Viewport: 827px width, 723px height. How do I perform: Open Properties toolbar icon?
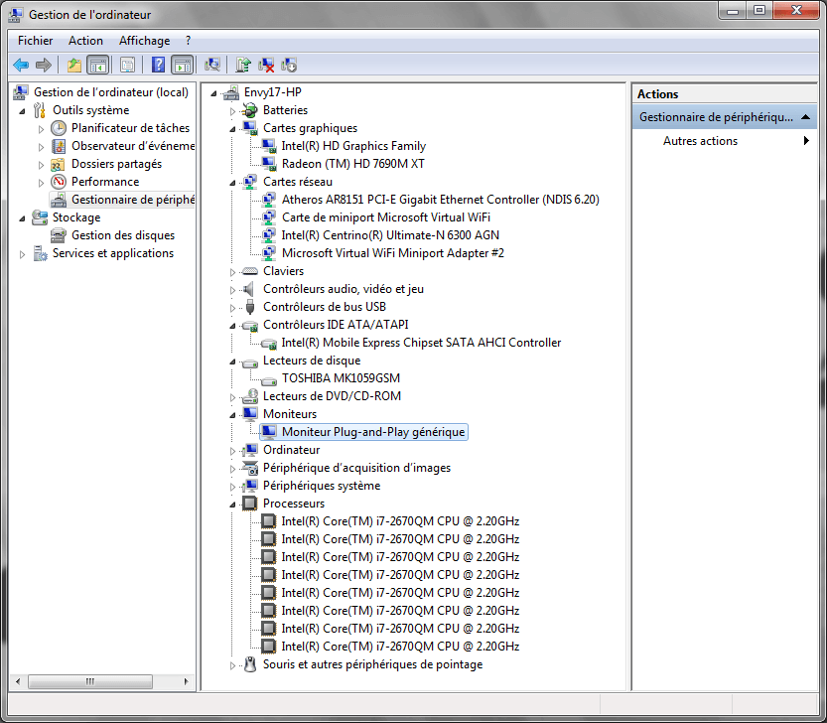pos(127,65)
